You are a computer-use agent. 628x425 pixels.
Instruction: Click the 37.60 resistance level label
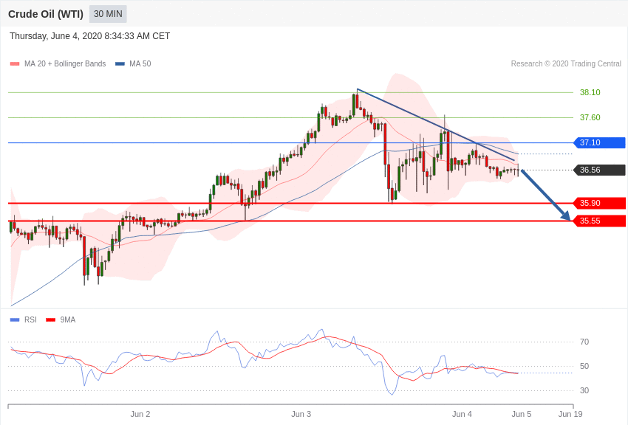[590, 117]
